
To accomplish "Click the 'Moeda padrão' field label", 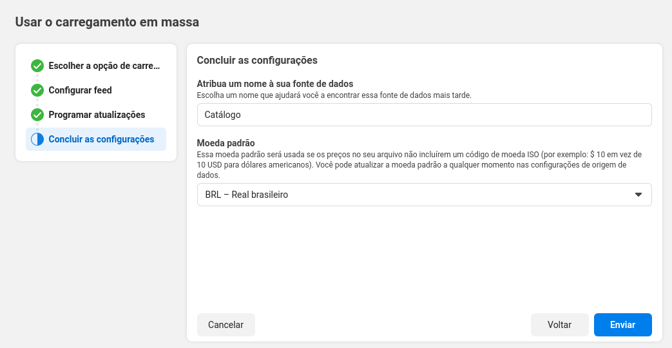I will [x=226, y=142].
